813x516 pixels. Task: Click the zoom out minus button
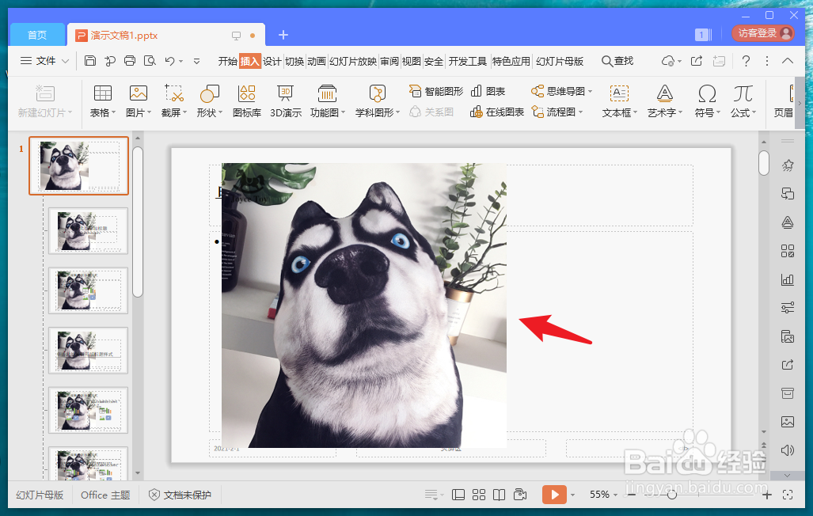[632, 495]
